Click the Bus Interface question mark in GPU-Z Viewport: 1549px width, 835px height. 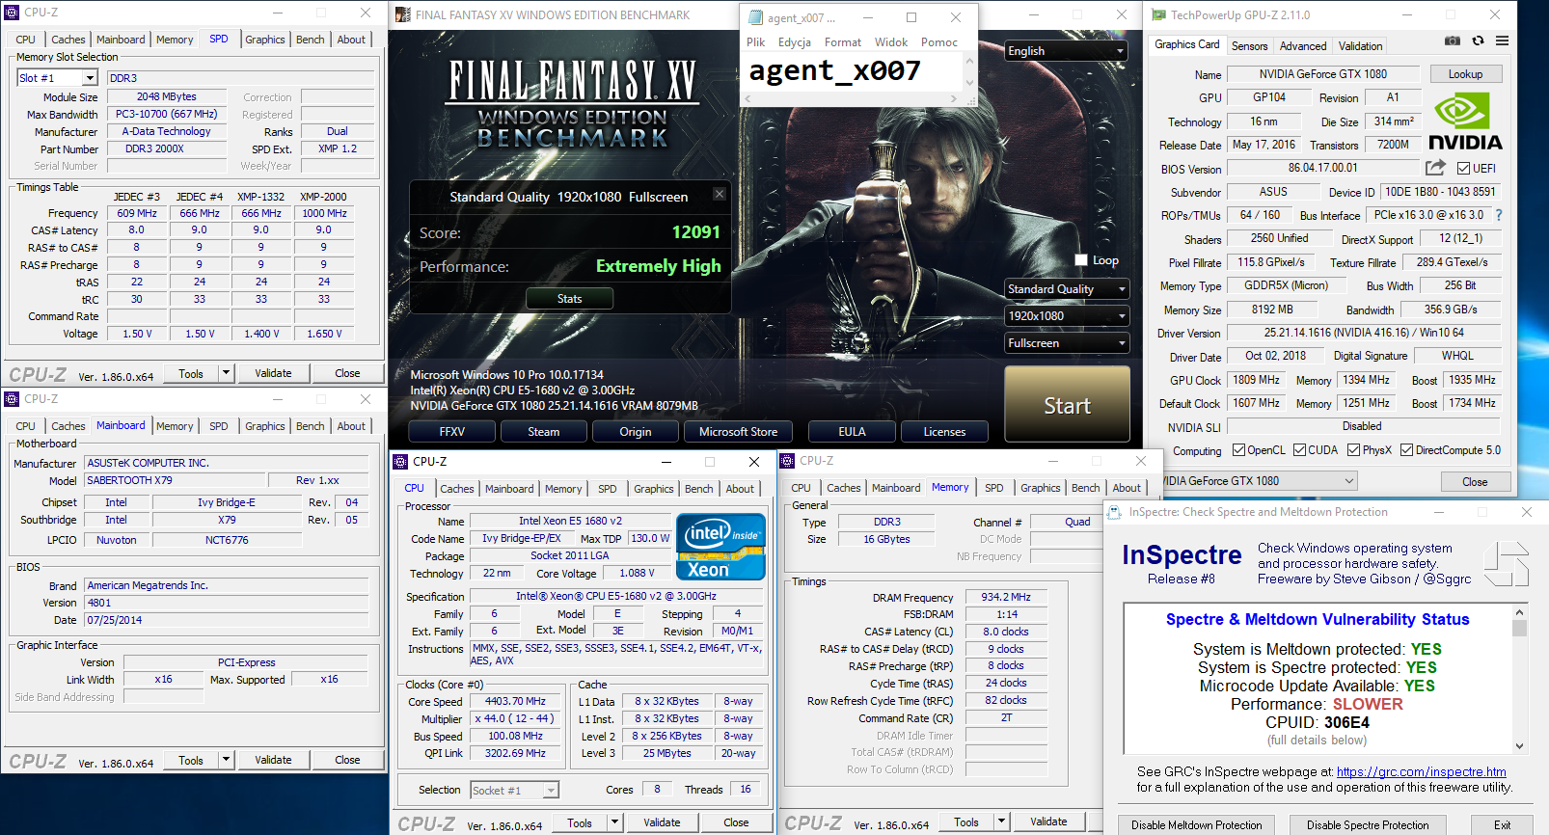pos(1499,216)
